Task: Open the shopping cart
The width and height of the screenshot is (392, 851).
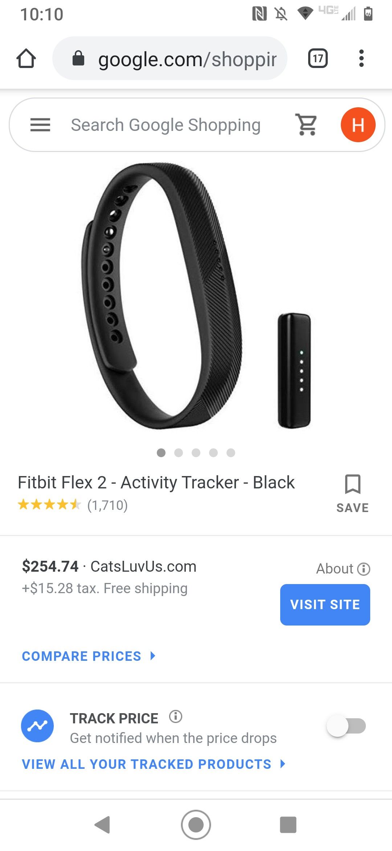Action: [307, 125]
